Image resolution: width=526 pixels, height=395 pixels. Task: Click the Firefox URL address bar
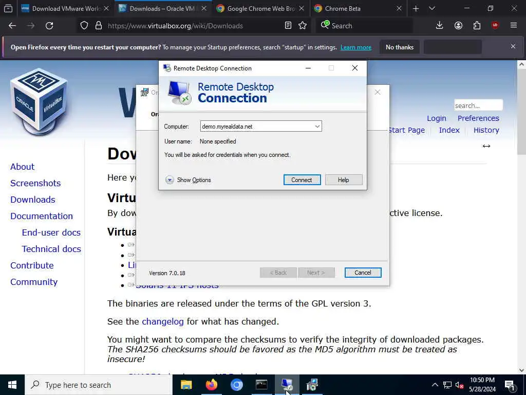tap(195, 26)
